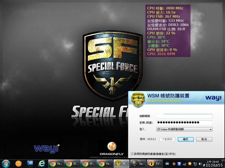This screenshot has height=168, width=225.
Task: Click the WSM shield logo in dialog
Action: tap(138, 100)
